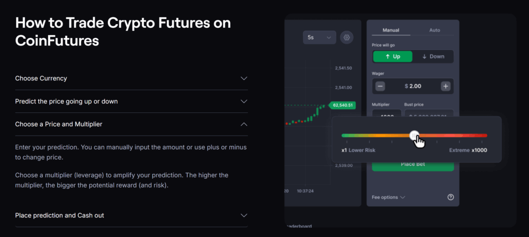Select the Down price direction
The image size is (529, 237).
433,57
